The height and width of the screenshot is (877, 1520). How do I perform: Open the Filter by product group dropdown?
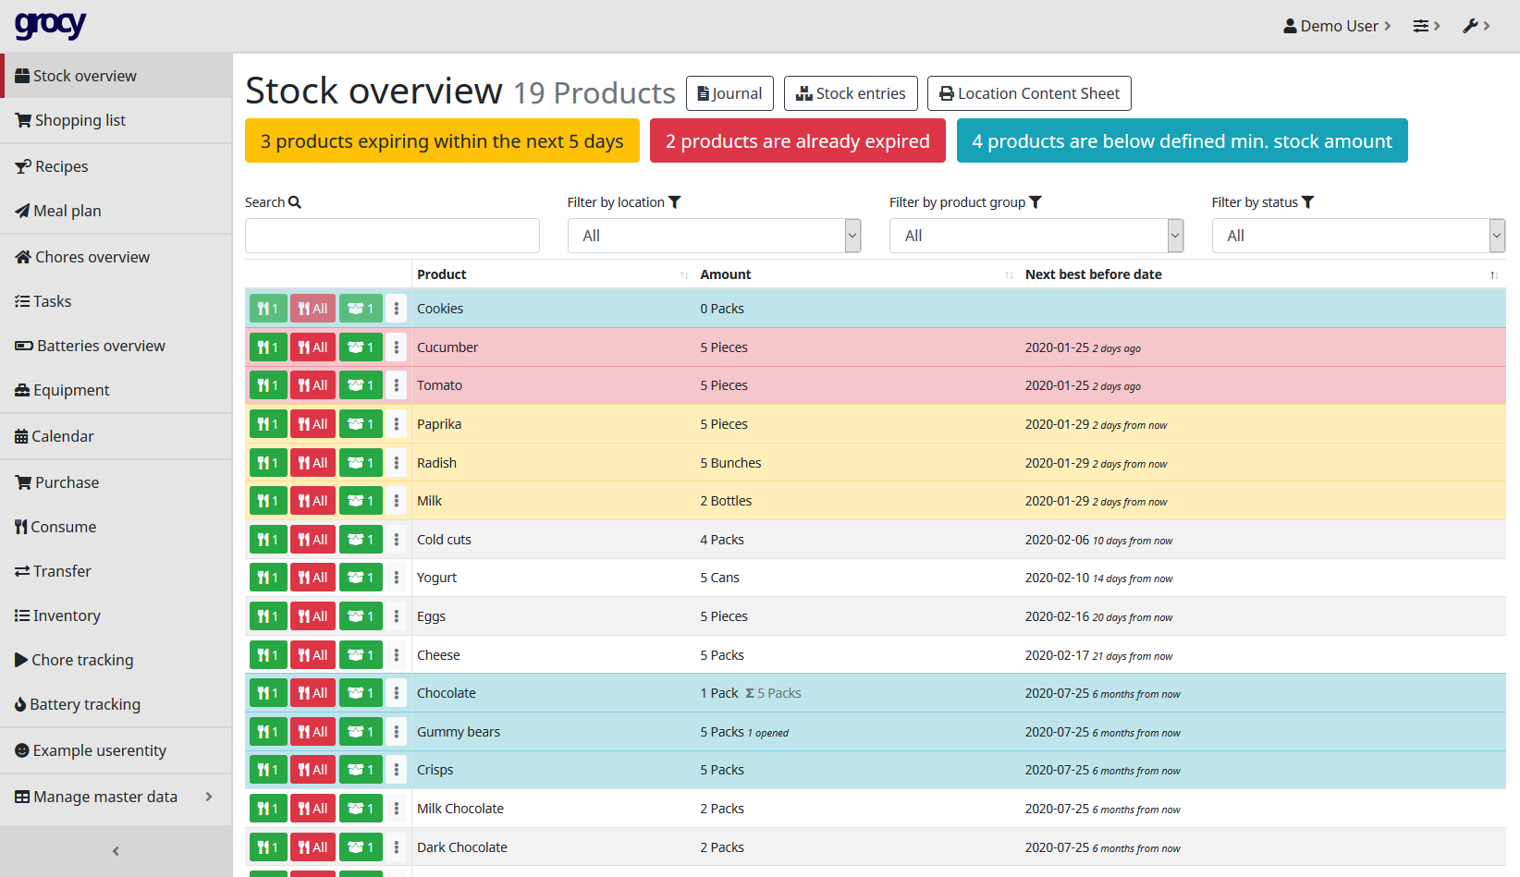point(1036,236)
